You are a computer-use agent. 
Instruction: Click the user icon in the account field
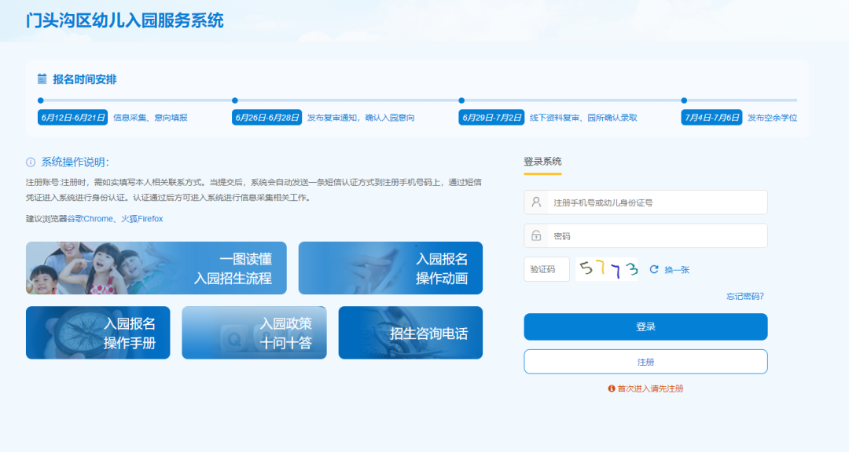[536, 202]
